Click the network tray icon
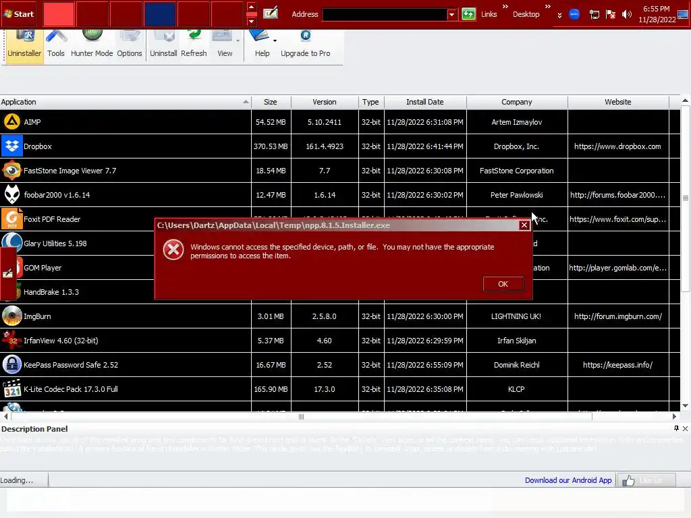Image resolution: width=691 pixels, height=518 pixels. pyautogui.click(x=594, y=15)
